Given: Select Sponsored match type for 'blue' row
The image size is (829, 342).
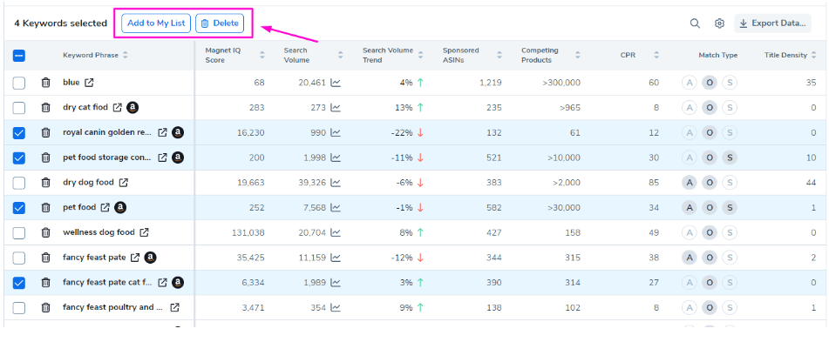Looking at the screenshot, I should [730, 83].
